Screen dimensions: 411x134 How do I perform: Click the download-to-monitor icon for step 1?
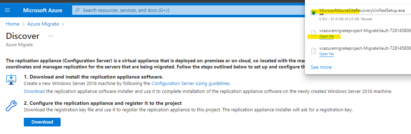tap(11, 80)
